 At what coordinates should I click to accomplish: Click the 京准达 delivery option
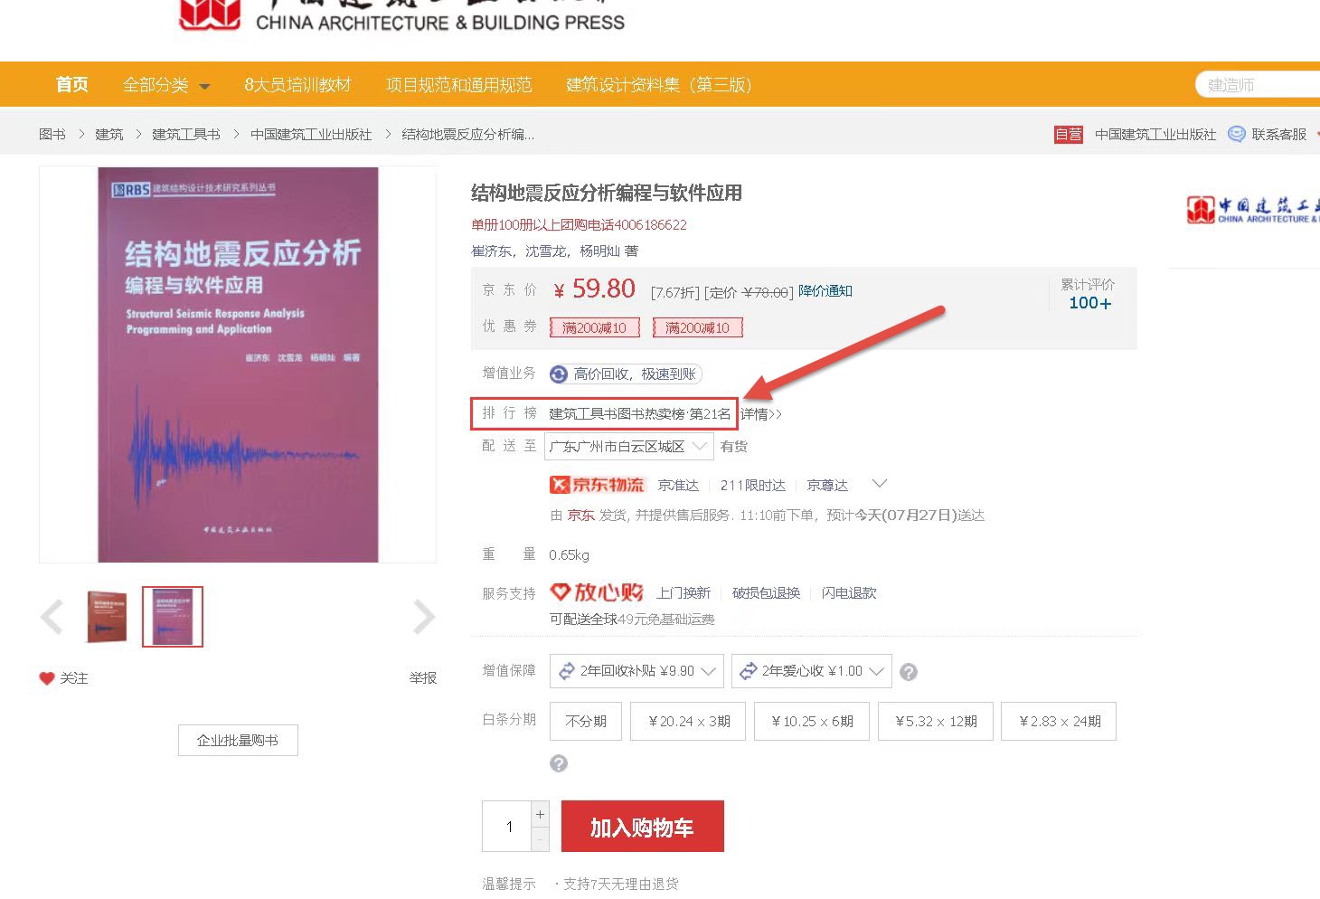tap(678, 486)
